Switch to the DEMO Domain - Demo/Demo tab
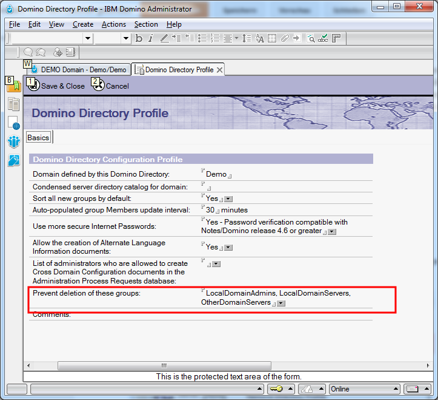The width and height of the screenshot is (438, 400). tap(79, 70)
